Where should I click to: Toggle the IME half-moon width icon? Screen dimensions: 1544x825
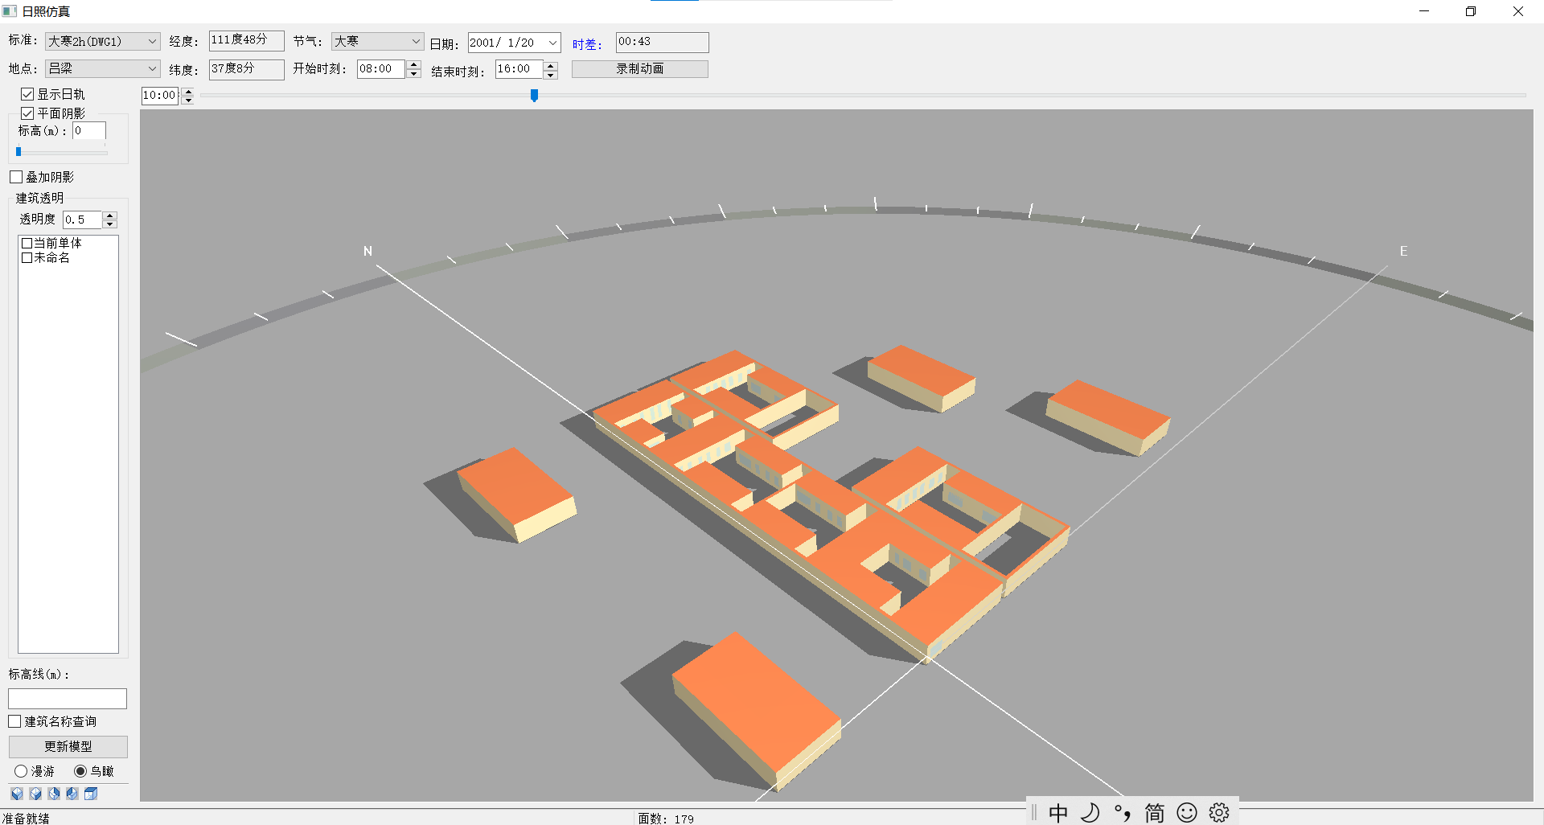pos(1090,813)
